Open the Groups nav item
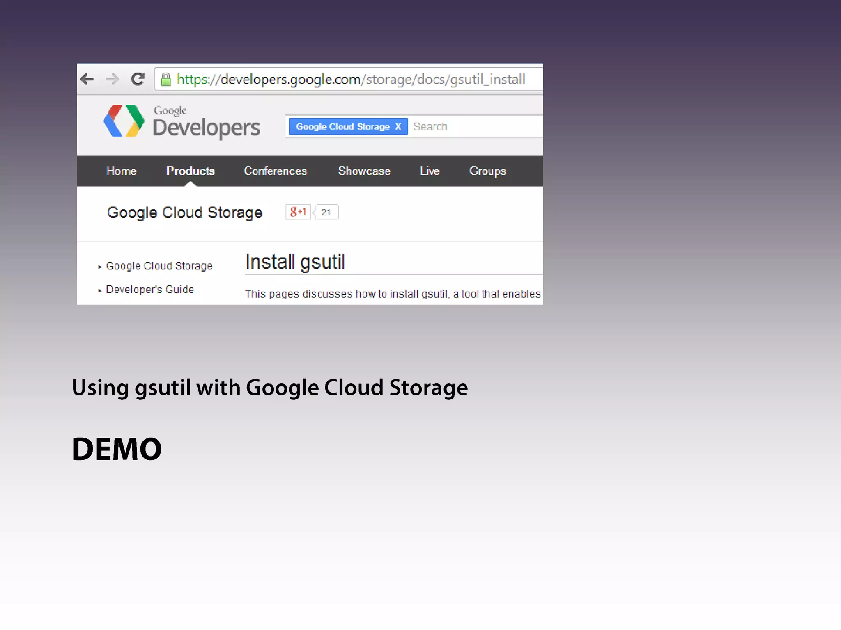841x630 pixels. (487, 171)
